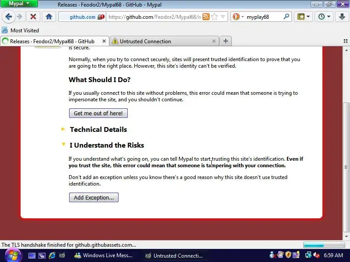350x262 pixels.
Task: Open the Home page icon
Action: click(x=49, y=17)
